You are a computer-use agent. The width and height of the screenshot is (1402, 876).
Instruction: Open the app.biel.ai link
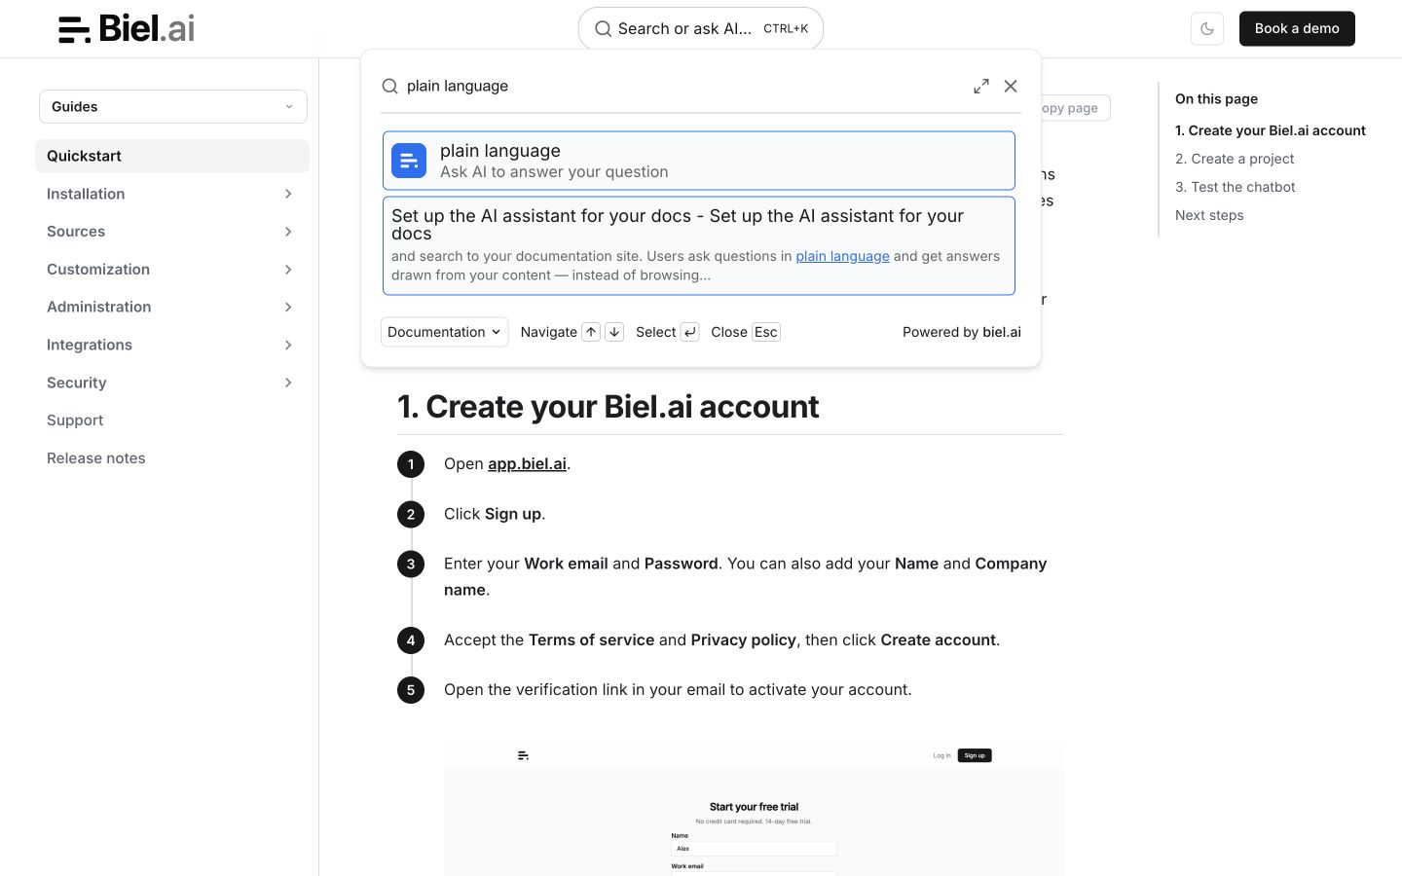pyautogui.click(x=527, y=464)
